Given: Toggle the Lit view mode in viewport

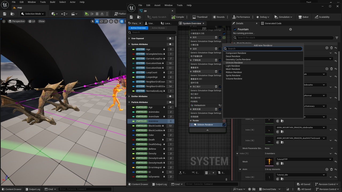Looking at the screenshot, I should point(32,21).
